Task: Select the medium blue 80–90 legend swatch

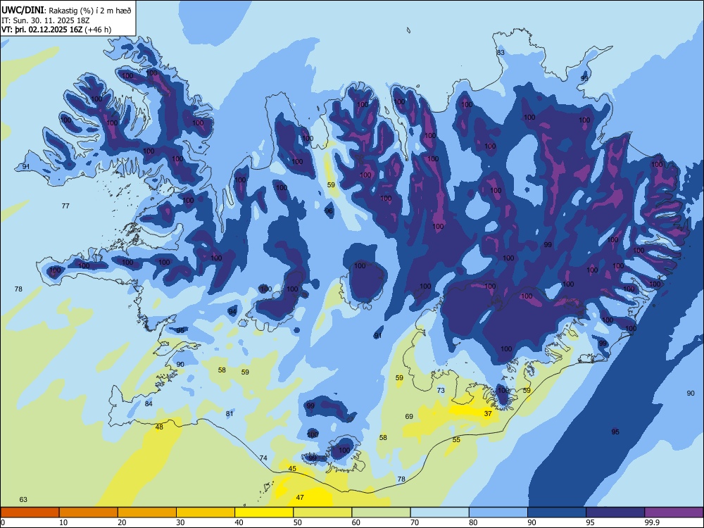Action: coord(498,513)
